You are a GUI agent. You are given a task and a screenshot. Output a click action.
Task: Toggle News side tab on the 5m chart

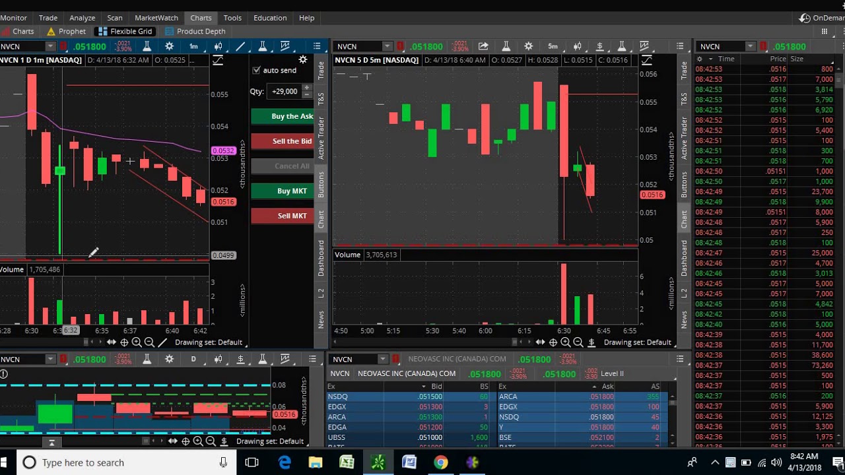click(x=685, y=320)
